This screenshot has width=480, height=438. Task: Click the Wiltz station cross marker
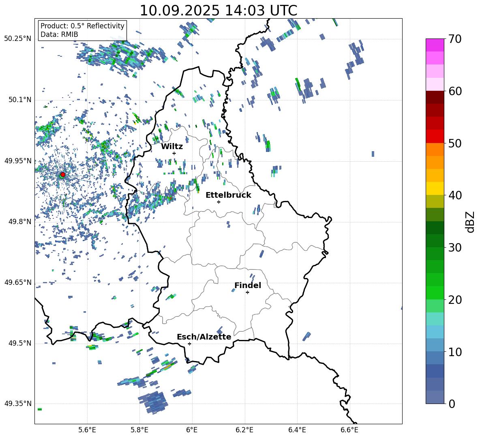[x=174, y=153]
